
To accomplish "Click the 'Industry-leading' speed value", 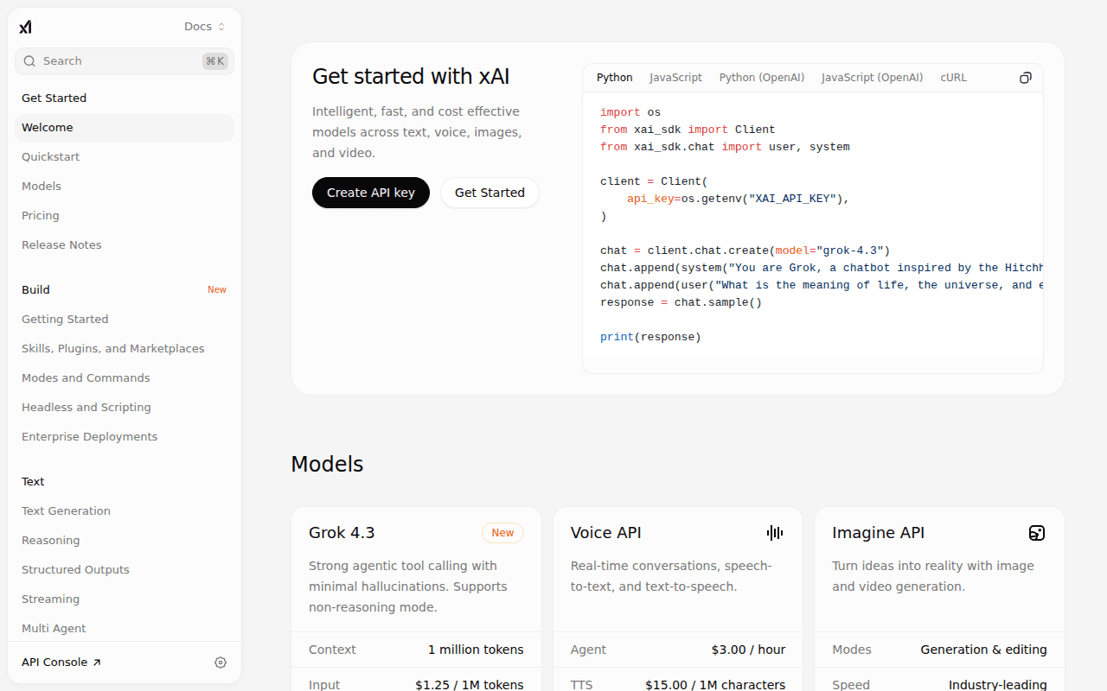I will tap(998, 685).
